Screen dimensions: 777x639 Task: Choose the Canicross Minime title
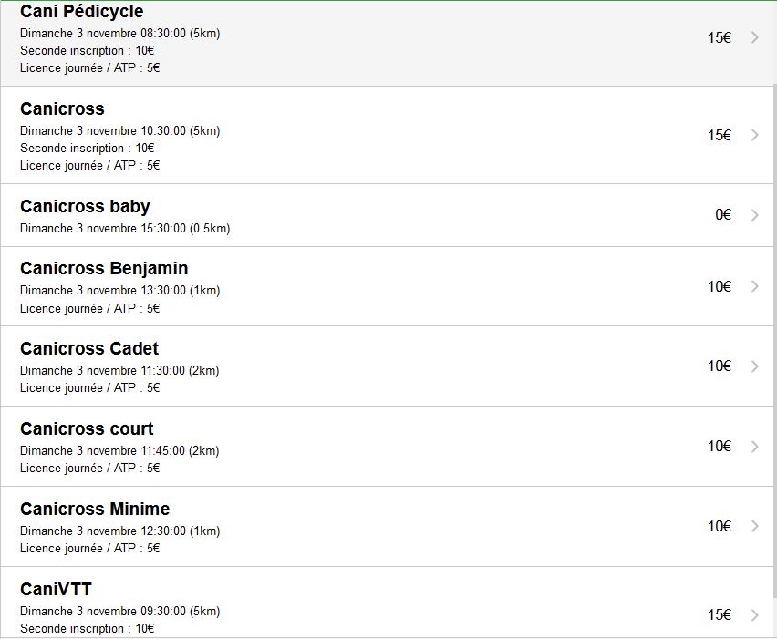click(95, 509)
